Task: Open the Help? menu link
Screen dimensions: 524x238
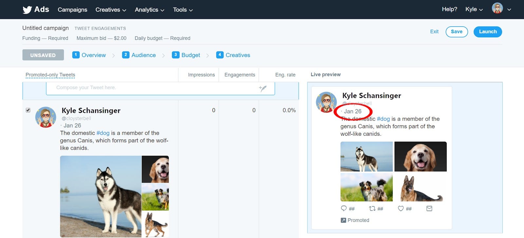Action: [x=449, y=9]
